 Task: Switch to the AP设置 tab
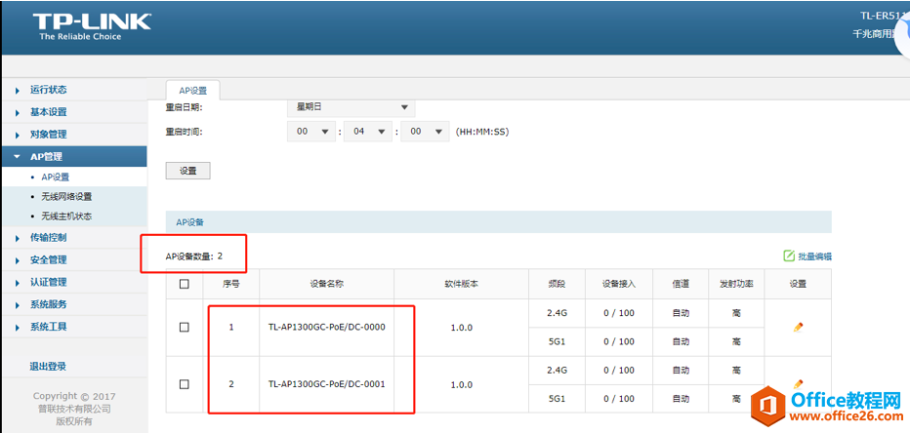point(192,91)
